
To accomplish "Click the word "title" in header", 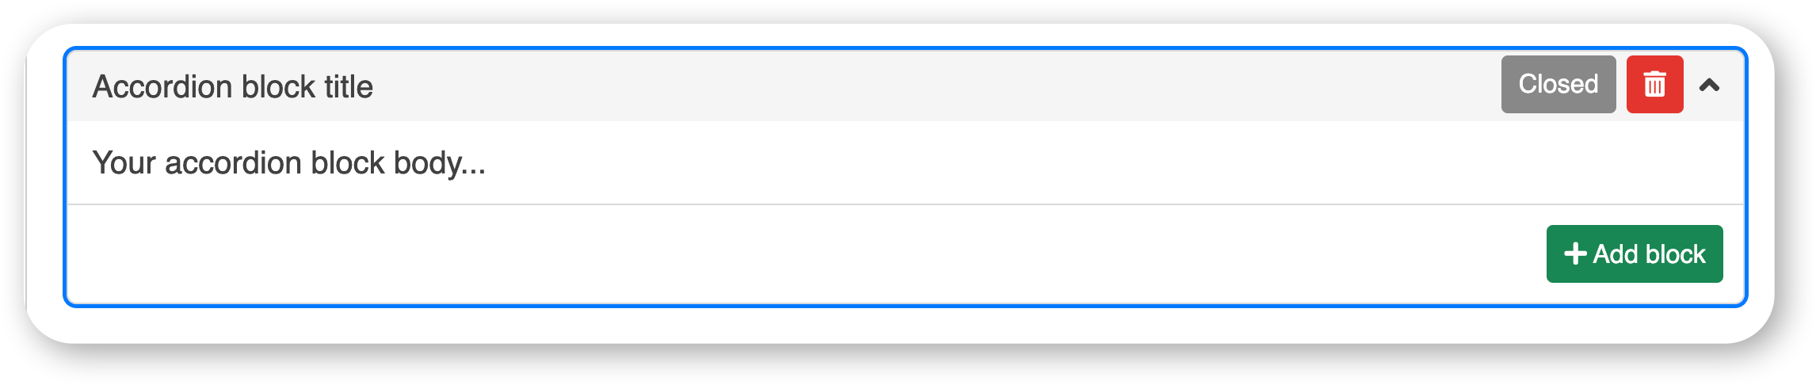I will (346, 86).
